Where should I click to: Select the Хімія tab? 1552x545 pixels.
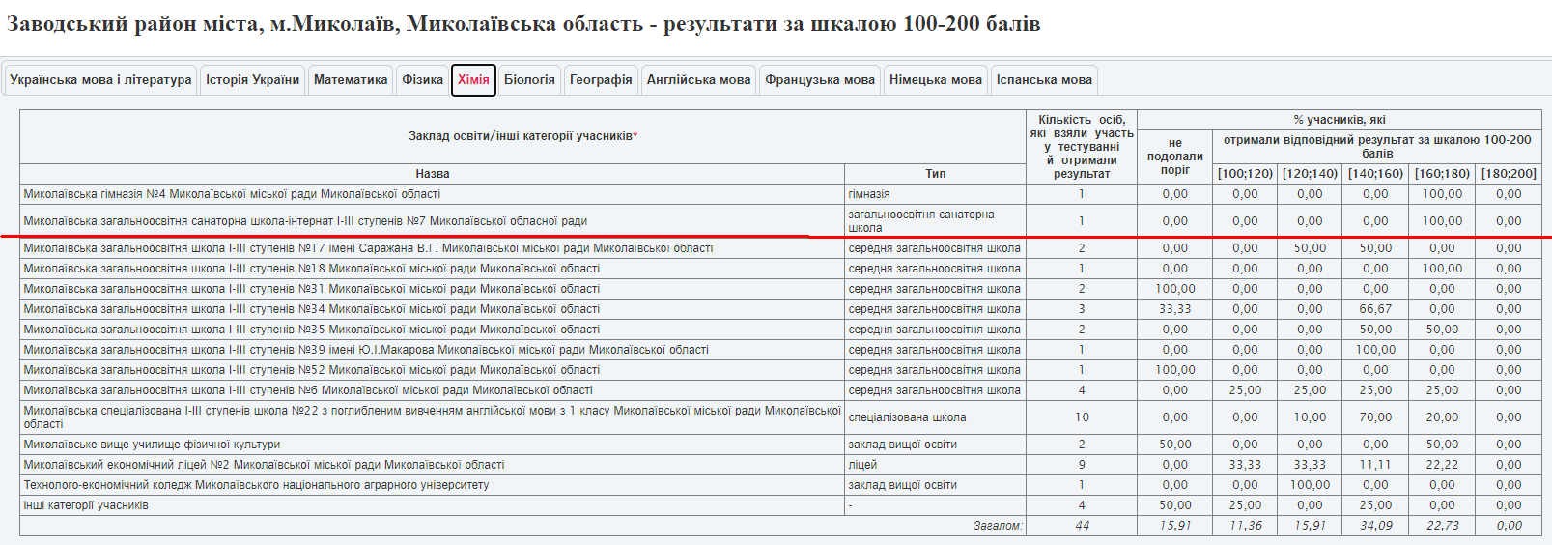(473, 80)
